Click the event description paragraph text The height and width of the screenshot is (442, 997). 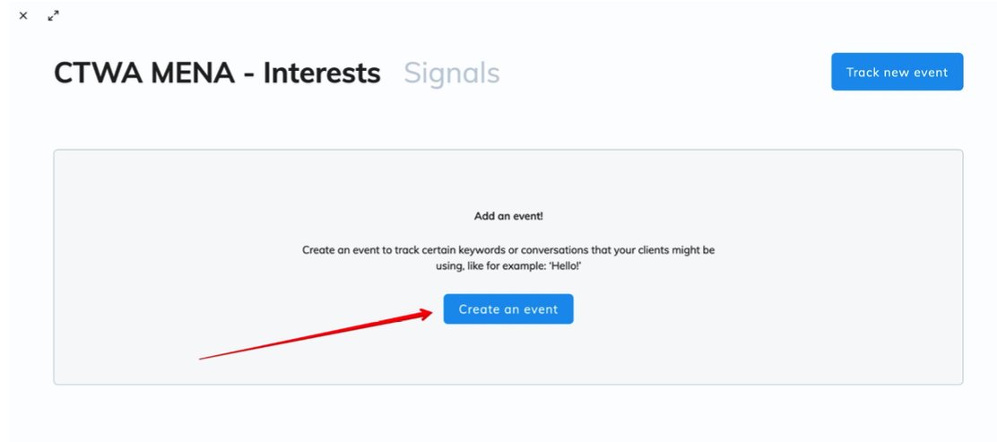(508, 258)
